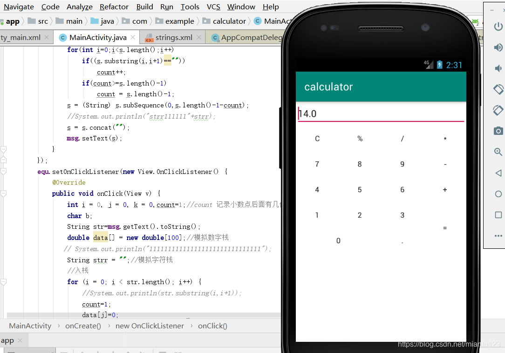Click the emulator zoom magnifier icon

pyautogui.click(x=498, y=152)
